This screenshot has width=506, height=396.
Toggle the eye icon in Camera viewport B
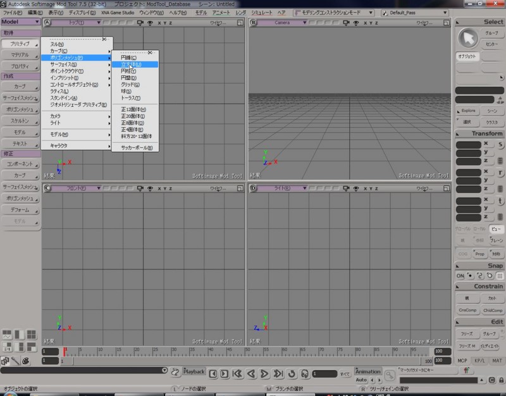tap(356, 23)
